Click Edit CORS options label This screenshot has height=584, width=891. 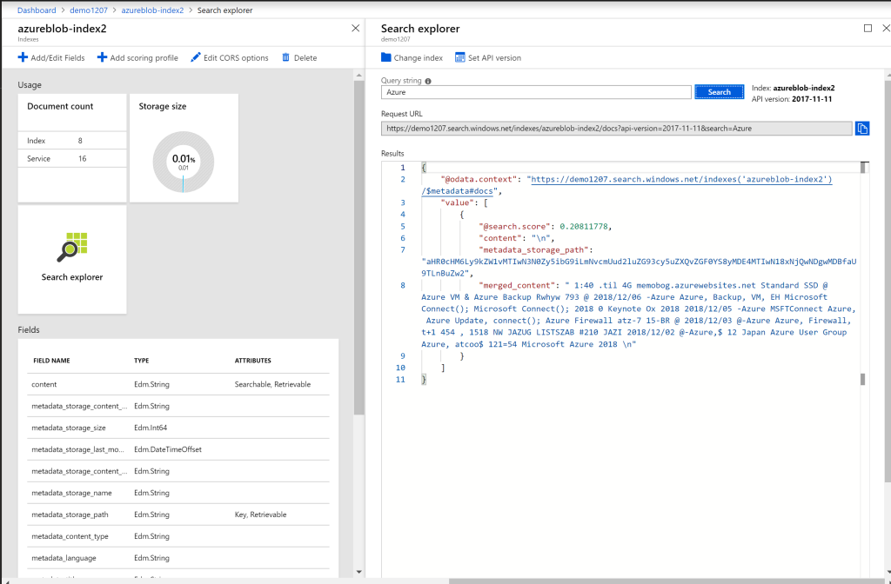point(236,58)
